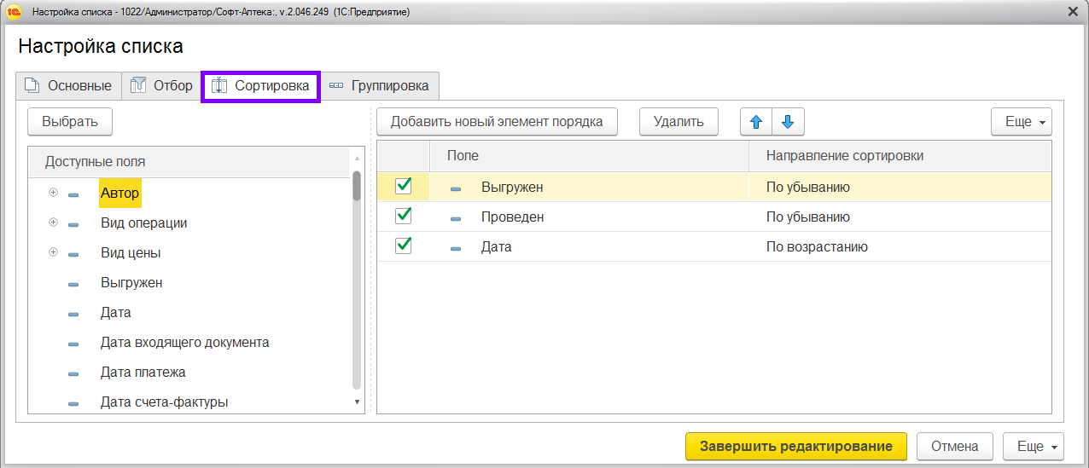Expand the Автор field tree node
Viewport: 1089px width, 468px height.
53,194
